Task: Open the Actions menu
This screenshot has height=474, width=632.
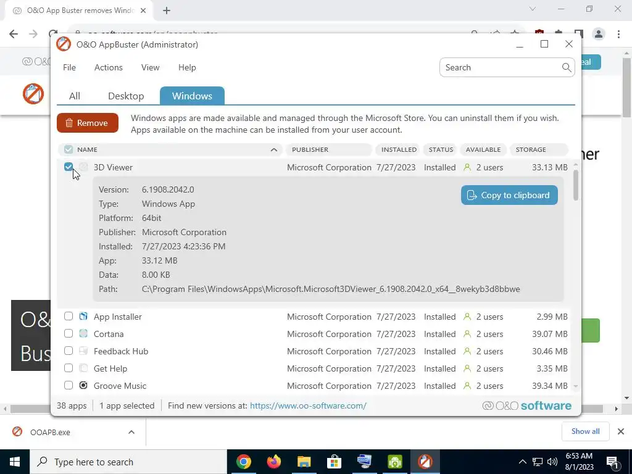Action: pyautogui.click(x=109, y=67)
